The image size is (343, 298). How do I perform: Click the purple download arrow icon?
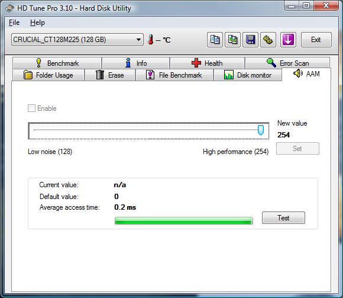click(288, 40)
